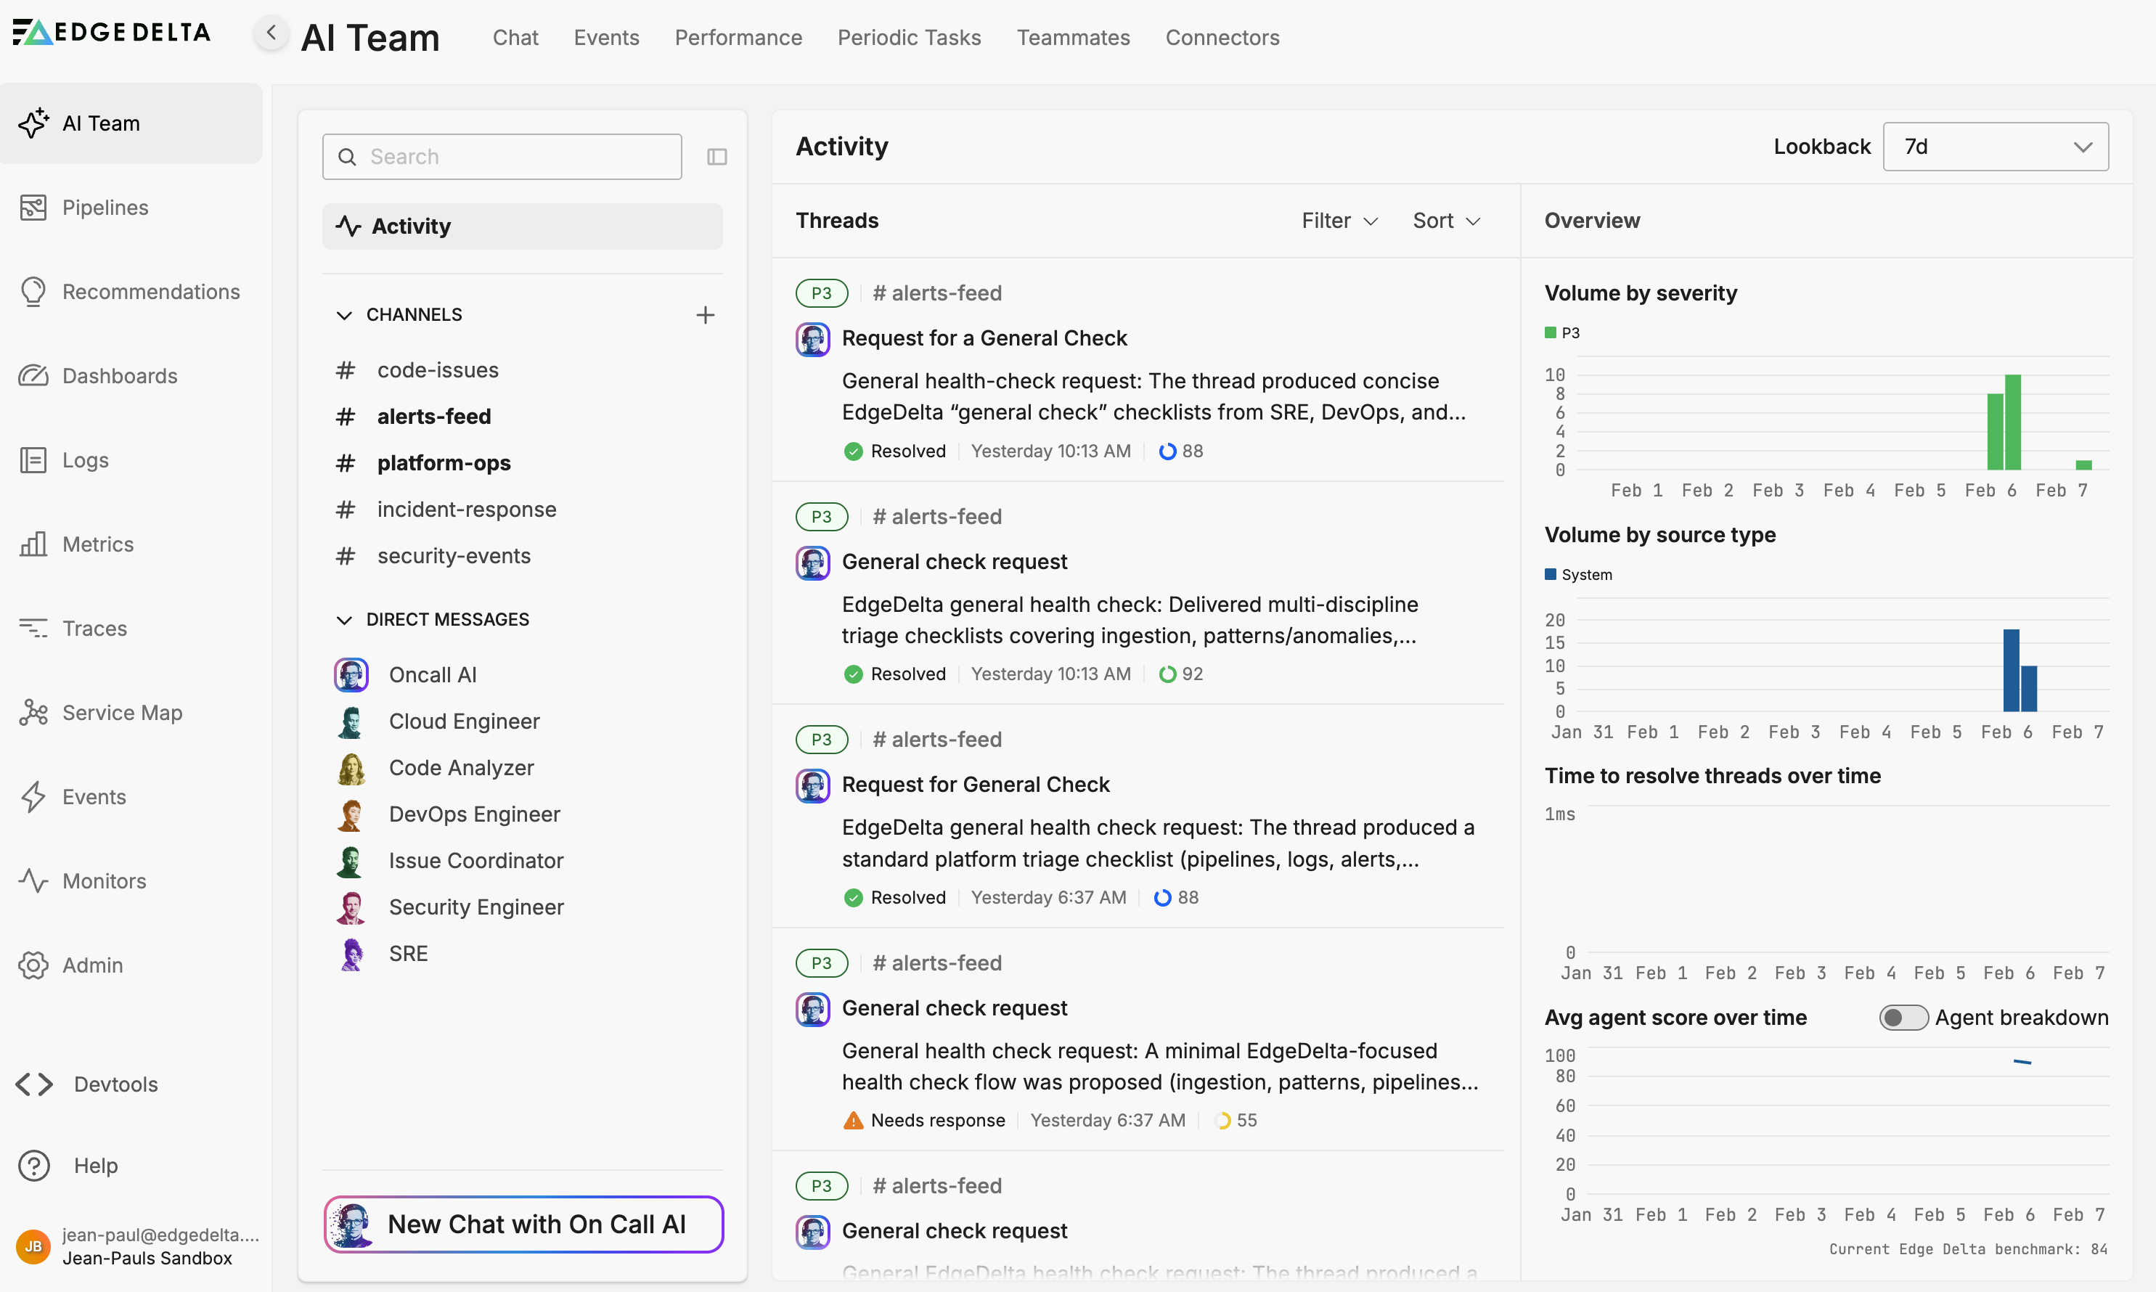Open the incident-response channel

(466, 510)
